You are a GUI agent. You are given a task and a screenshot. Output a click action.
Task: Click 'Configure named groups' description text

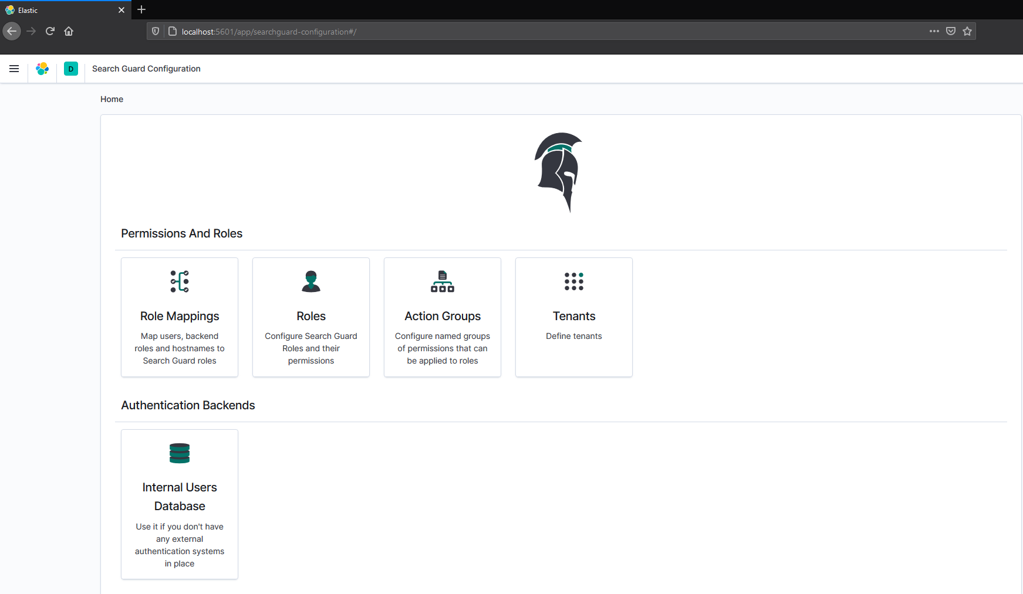[x=443, y=348]
